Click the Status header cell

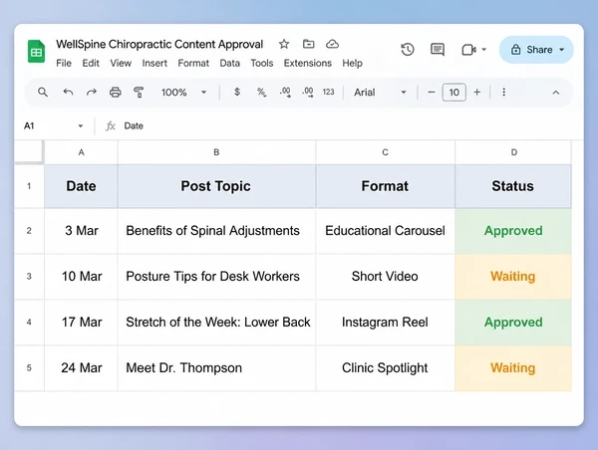tap(513, 186)
